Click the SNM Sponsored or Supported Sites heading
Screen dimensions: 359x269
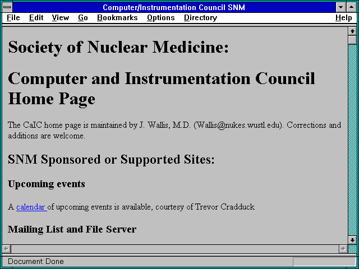click(111, 159)
